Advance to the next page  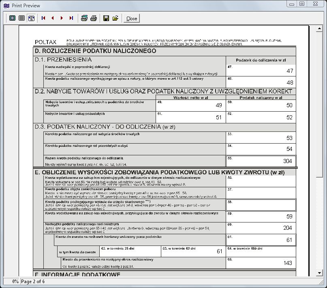point(62,18)
